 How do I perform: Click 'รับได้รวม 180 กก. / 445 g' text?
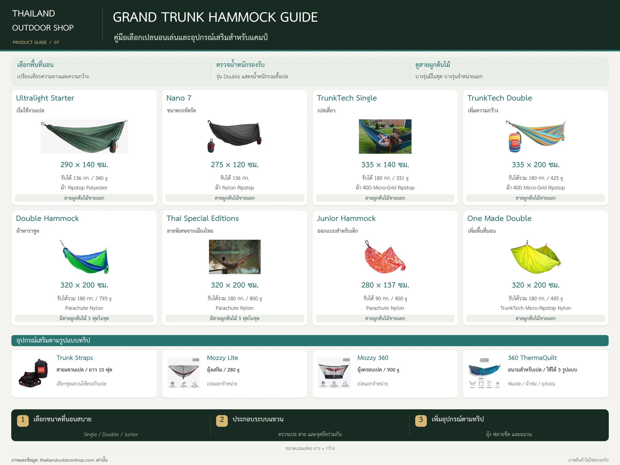(535, 299)
